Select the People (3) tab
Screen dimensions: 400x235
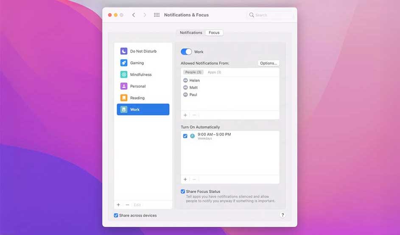pos(193,72)
